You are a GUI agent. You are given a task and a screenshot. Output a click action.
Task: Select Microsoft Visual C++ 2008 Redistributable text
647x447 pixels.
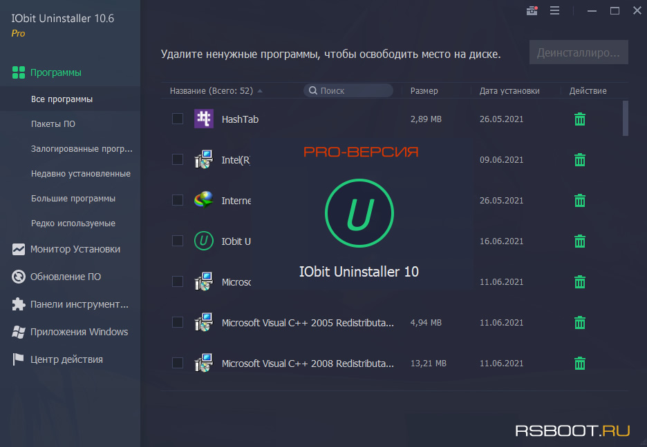click(308, 364)
